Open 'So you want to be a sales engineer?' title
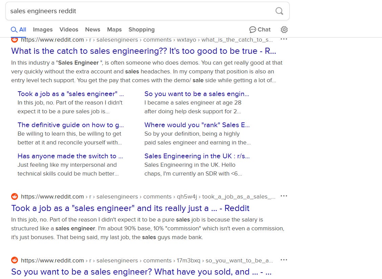This screenshot has height=279, width=382. tap(141, 272)
